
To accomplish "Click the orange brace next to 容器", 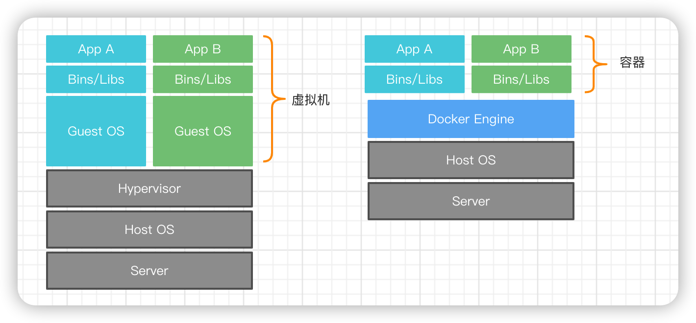I will click(593, 64).
